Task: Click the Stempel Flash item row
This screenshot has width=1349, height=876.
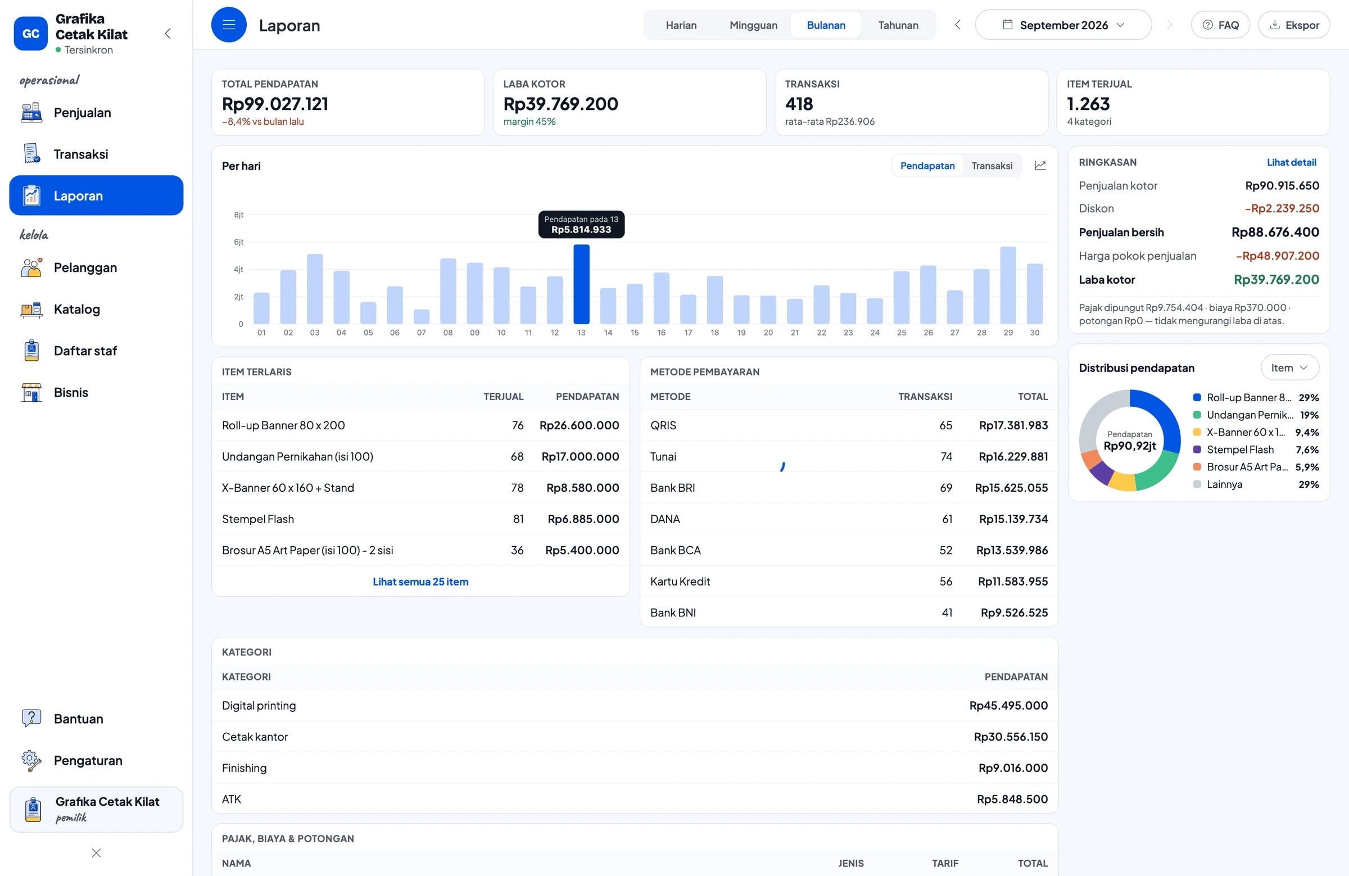Action: (x=420, y=519)
